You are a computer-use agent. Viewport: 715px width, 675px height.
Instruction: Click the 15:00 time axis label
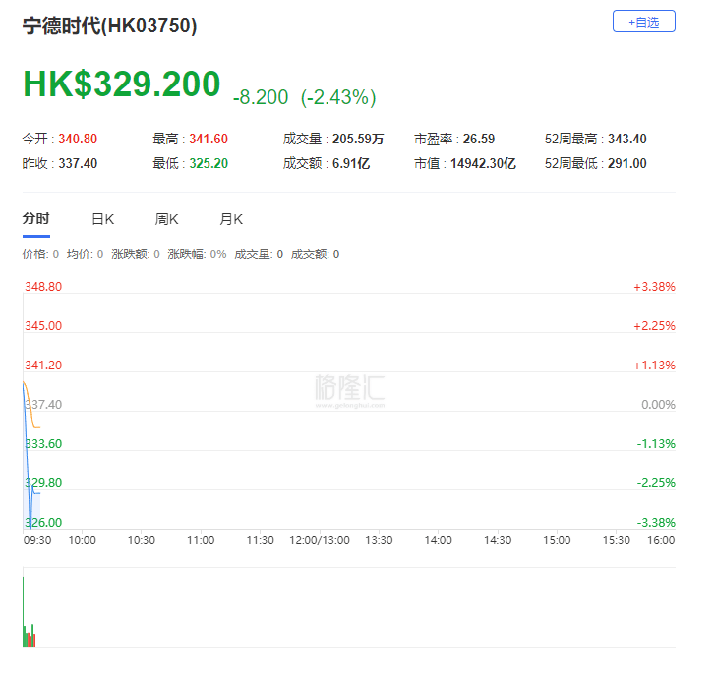click(557, 540)
